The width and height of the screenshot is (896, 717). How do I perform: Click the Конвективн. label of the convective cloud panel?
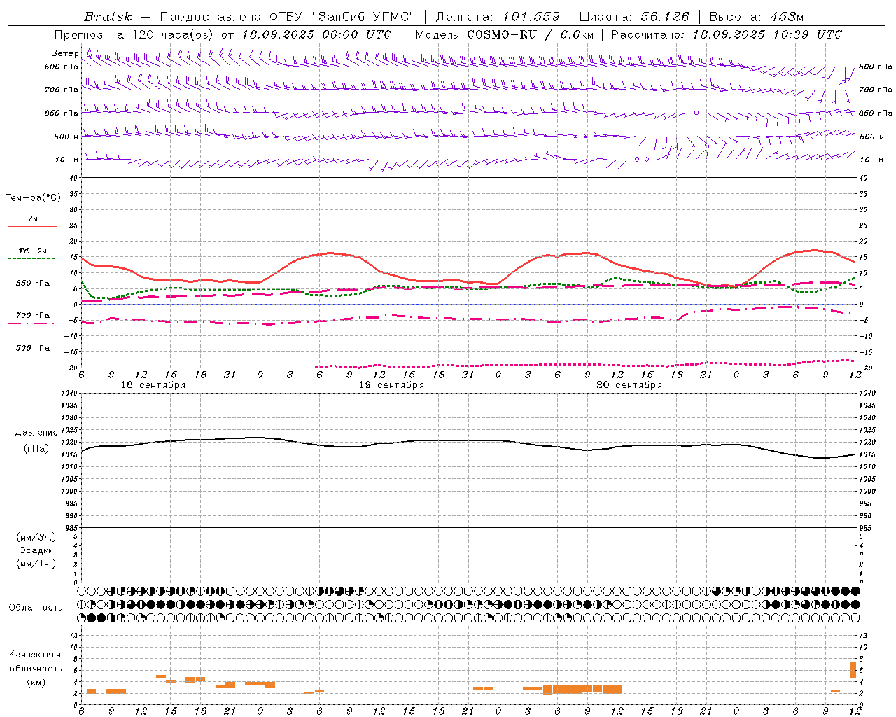pos(36,655)
